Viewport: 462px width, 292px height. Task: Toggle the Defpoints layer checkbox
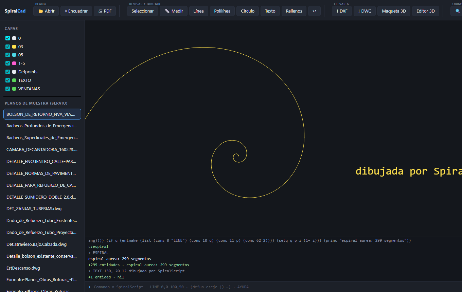(7, 72)
